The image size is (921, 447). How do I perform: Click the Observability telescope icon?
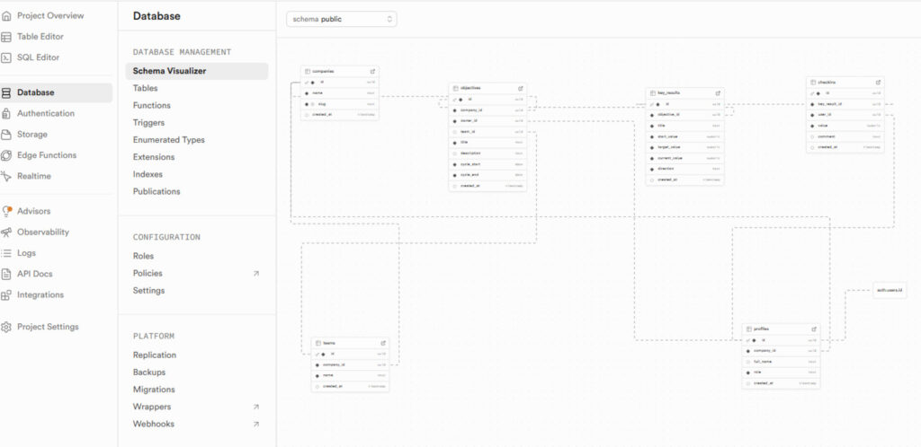tap(7, 232)
